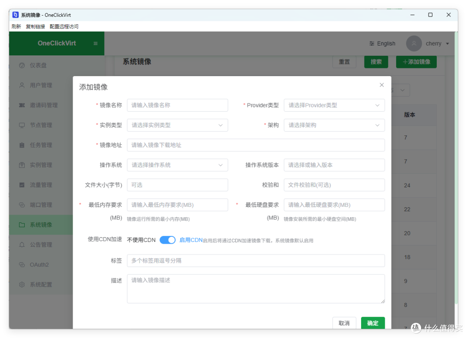The image size is (467, 338).
Task: Click 刷新 in the menu bar
Action: (x=16, y=26)
